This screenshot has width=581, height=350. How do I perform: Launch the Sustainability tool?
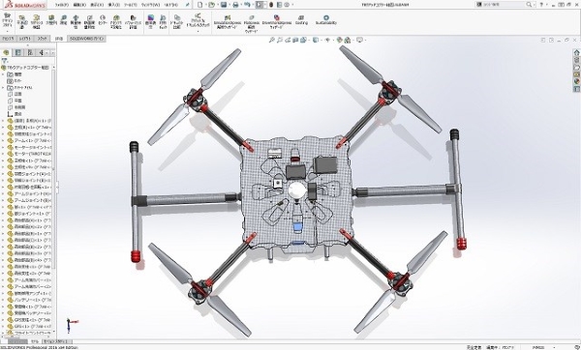[x=326, y=20]
